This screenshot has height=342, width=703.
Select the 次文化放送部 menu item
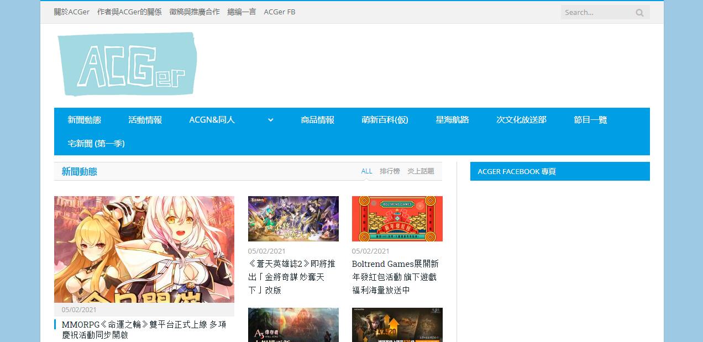[522, 120]
